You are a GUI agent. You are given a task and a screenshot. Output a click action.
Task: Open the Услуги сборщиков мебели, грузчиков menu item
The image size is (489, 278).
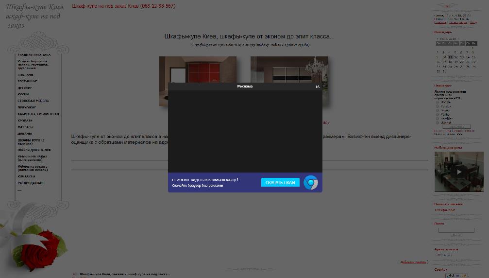tap(33, 65)
